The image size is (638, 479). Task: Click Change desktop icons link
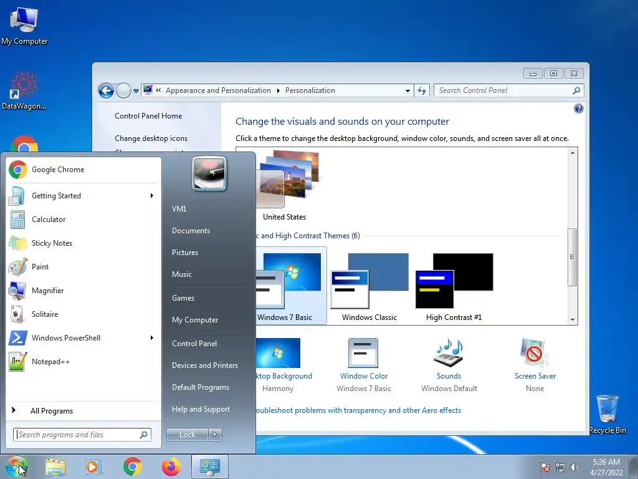pos(151,138)
